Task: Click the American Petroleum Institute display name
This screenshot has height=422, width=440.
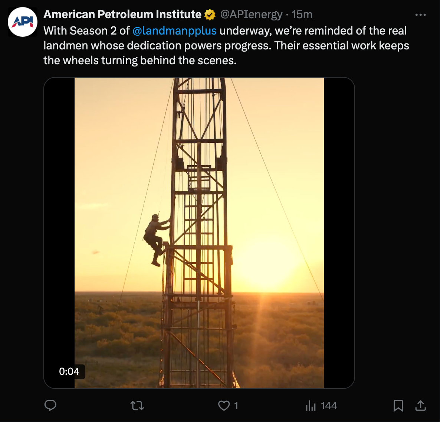Action: pyautogui.click(x=122, y=14)
